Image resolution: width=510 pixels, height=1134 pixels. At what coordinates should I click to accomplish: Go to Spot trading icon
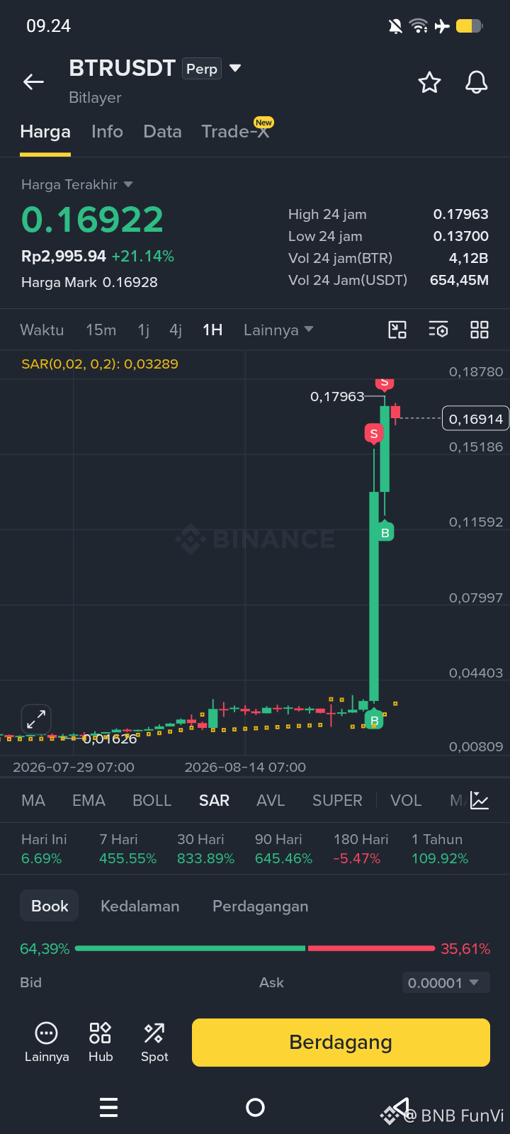[154, 1042]
